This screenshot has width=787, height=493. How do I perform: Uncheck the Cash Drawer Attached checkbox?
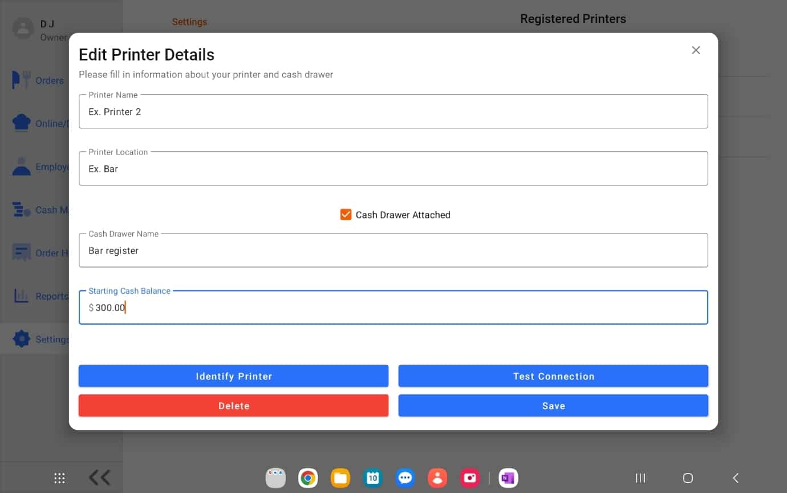pyautogui.click(x=346, y=215)
